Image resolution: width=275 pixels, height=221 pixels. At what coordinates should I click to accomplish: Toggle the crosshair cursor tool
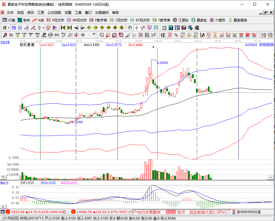(137, 28)
